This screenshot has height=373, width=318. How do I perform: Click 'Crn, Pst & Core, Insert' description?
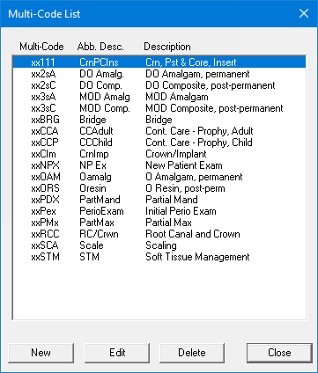point(191,62)
